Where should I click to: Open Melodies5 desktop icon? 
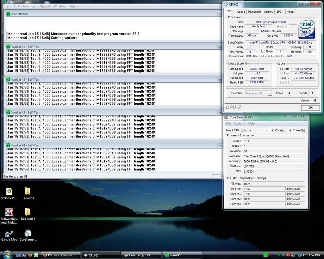tap(9, 194)
